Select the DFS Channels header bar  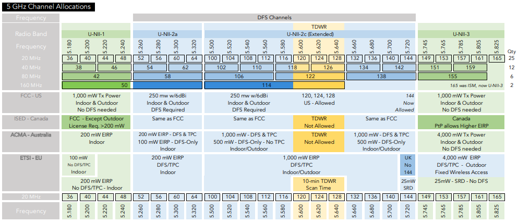click(274, 18)
